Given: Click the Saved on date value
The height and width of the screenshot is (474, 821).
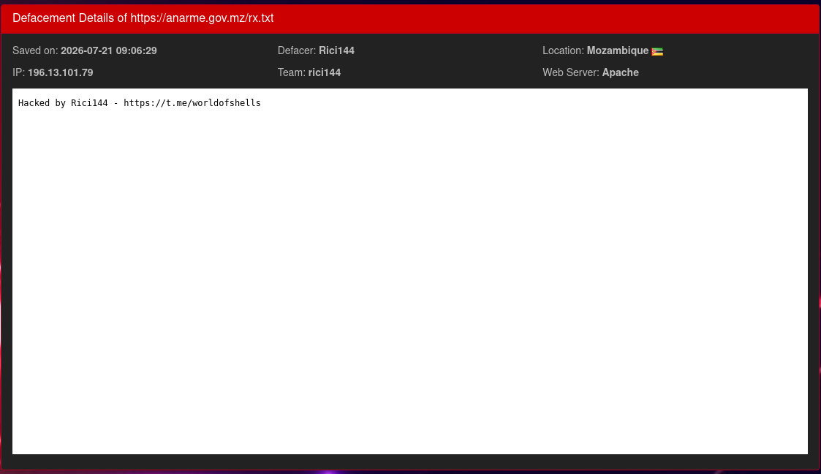Looking at the screenshot, I should (x=108, y=50).
